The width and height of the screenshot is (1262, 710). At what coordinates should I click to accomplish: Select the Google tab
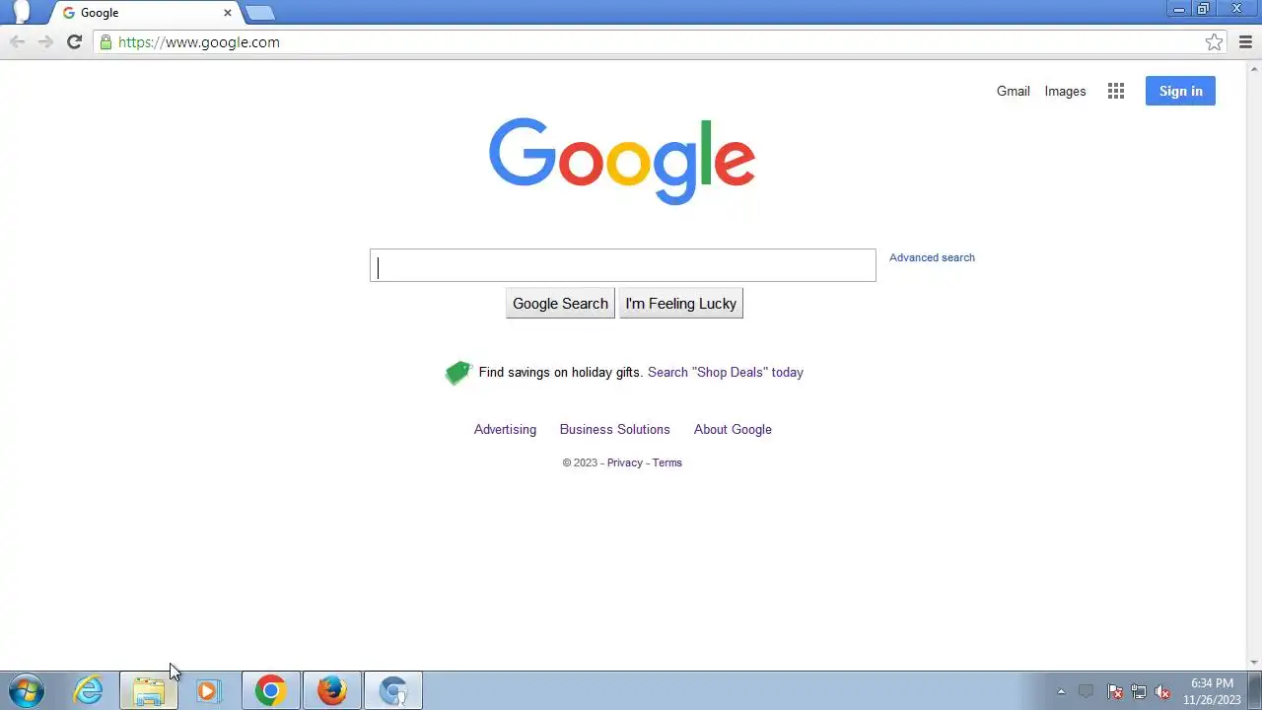click(x=143, y=13)
